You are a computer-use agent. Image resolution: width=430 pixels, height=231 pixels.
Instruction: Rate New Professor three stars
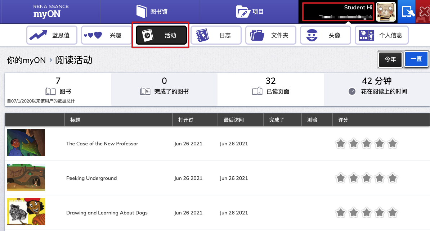click(x=367, y=143)
